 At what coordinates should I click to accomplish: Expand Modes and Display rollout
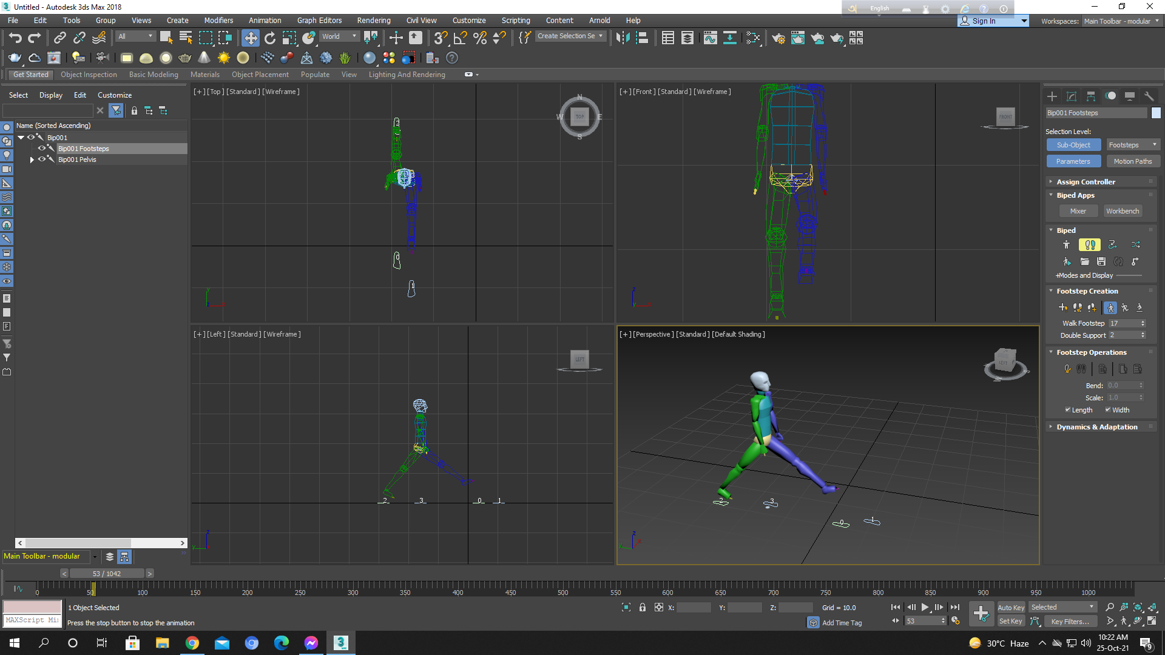point(1084,275)
